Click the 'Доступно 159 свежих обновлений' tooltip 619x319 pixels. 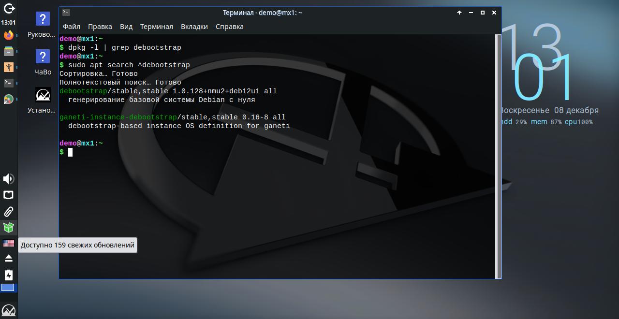point(77,245)
